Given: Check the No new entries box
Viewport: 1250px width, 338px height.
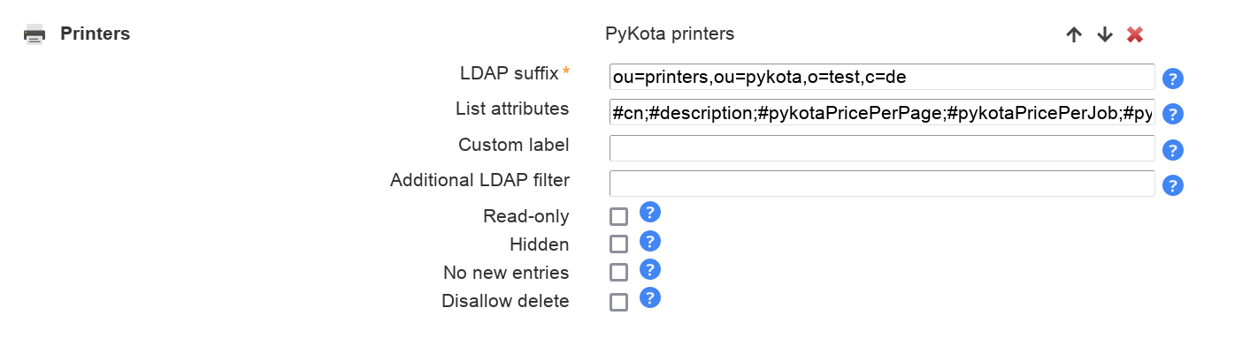Looking at the screenshot, I should [x=619, y=273].
